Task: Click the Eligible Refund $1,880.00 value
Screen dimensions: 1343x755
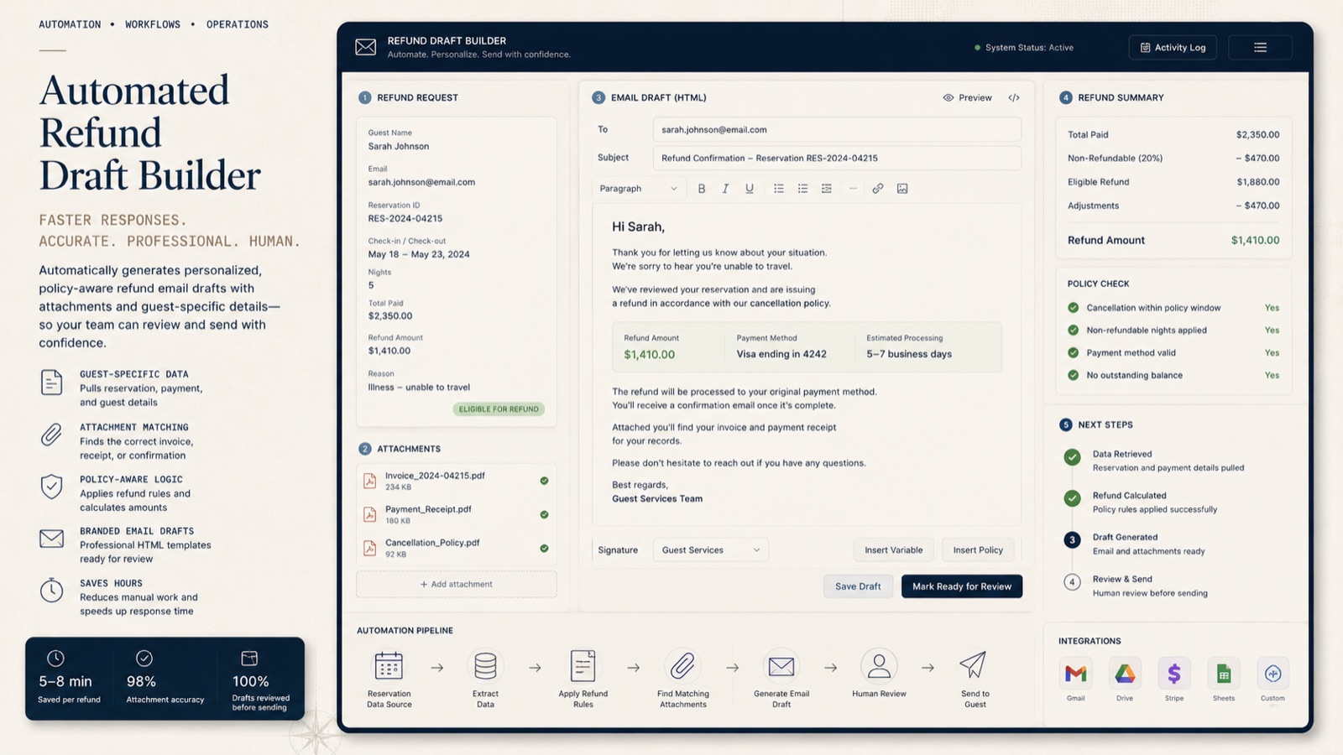Action: [x=1257, y=182]
